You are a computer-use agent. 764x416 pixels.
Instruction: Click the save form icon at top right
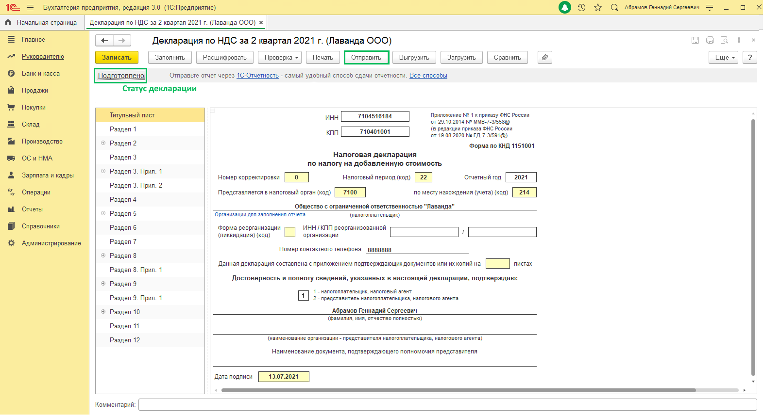695,40
